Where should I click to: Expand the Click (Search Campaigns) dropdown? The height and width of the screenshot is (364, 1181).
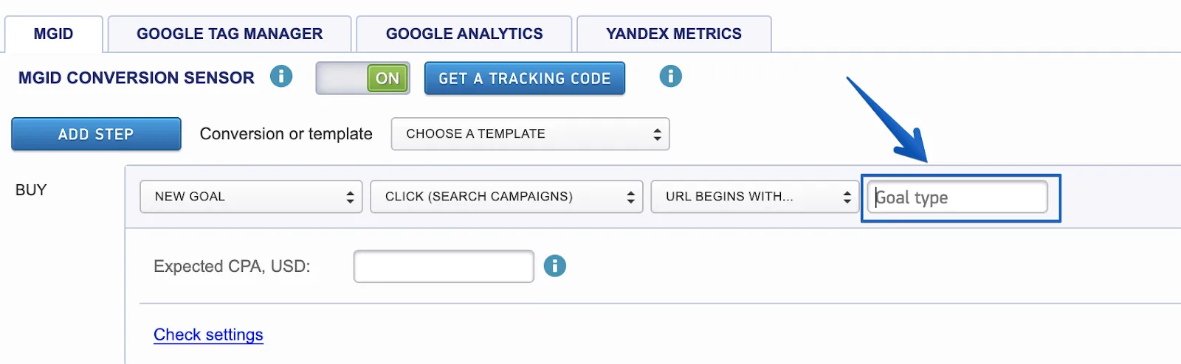click(x=506, y=197)
